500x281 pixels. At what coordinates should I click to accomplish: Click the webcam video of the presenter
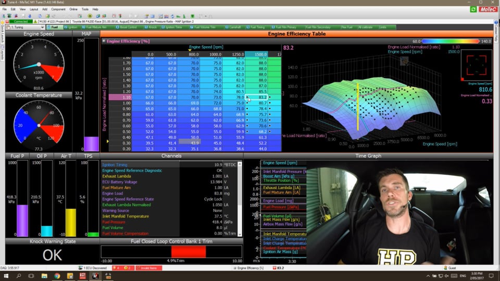pyautogui.click(x=399, y=212)
